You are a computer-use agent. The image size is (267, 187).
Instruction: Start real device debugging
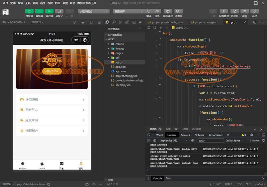168,11
